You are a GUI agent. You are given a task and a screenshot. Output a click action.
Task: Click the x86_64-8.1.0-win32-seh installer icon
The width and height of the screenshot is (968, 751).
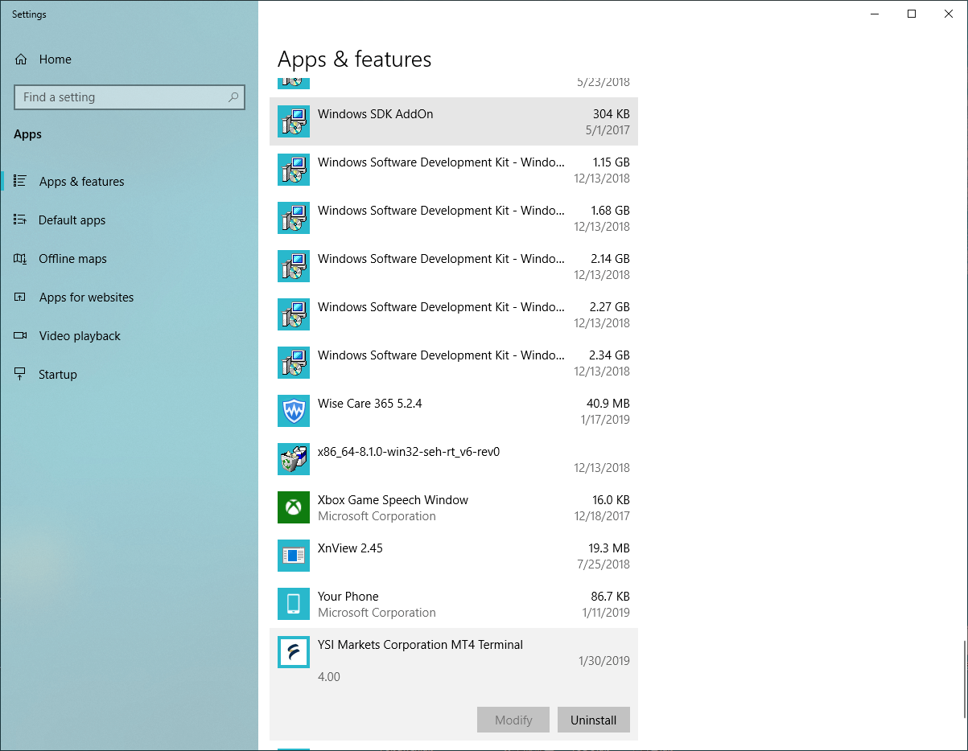[x=294, y=459]
